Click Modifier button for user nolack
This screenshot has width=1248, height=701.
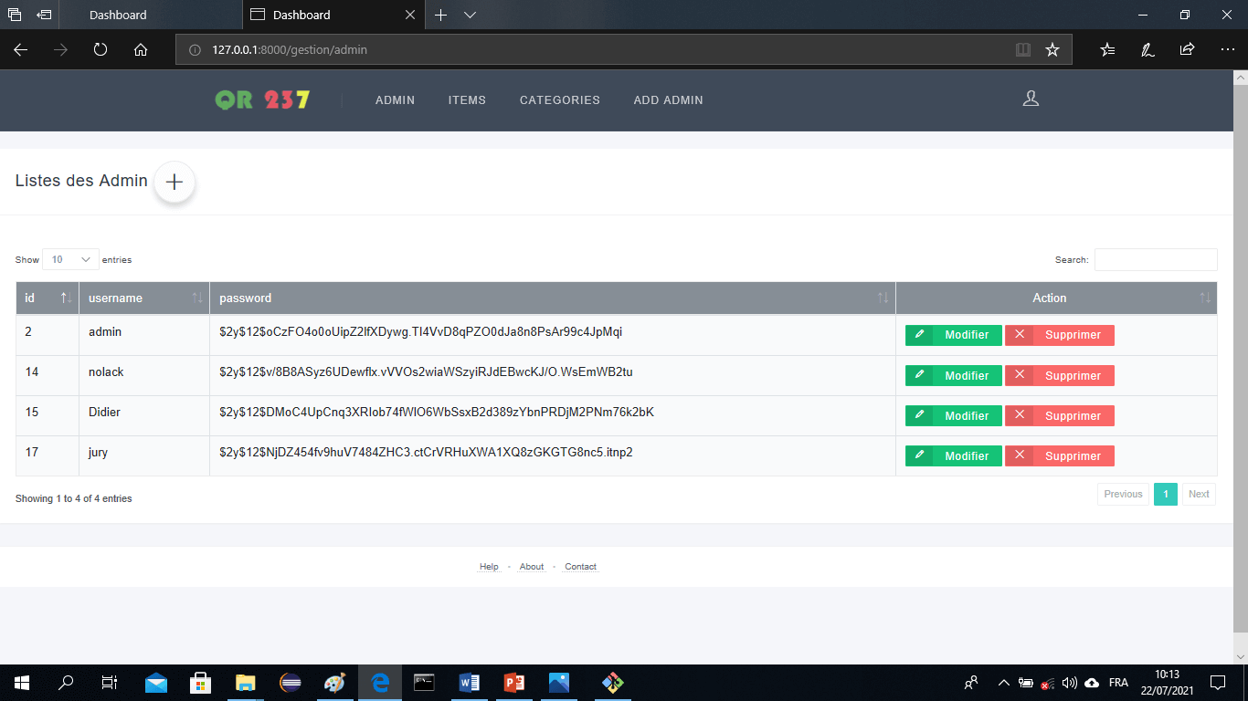tap(953, 375)
